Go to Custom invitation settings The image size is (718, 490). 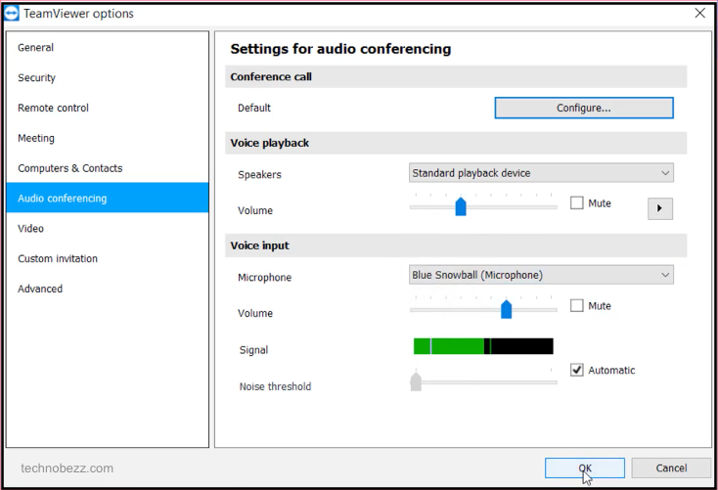(x=108, y=259)
